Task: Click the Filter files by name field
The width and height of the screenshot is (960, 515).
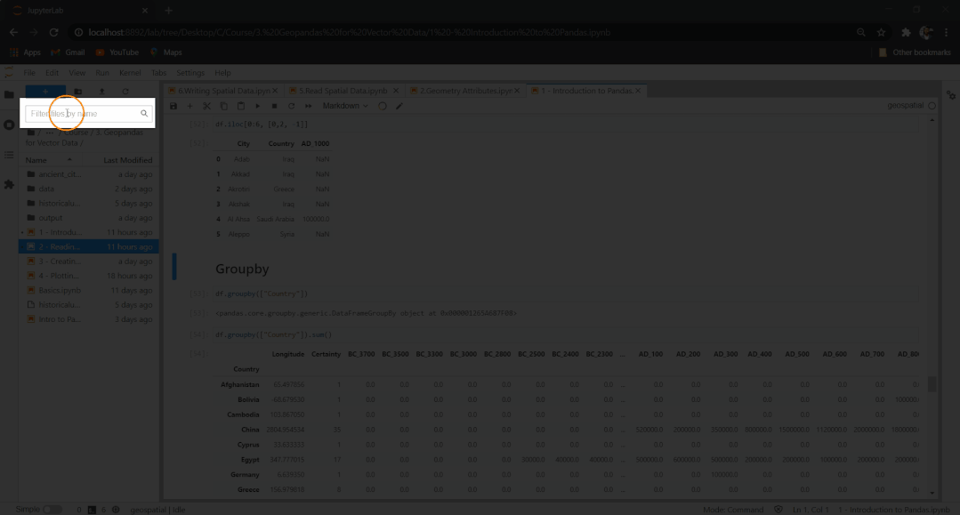Action: point(87,113)
